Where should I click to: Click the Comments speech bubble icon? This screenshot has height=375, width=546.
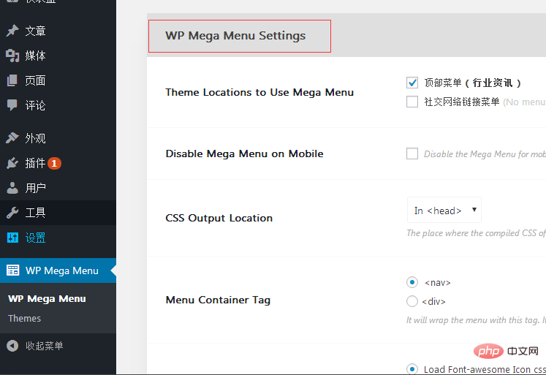click(x=12, y=105)
